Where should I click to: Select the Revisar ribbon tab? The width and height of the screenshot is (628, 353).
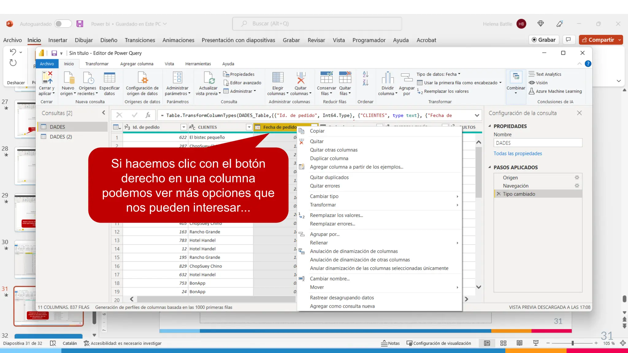coord(316,40)
